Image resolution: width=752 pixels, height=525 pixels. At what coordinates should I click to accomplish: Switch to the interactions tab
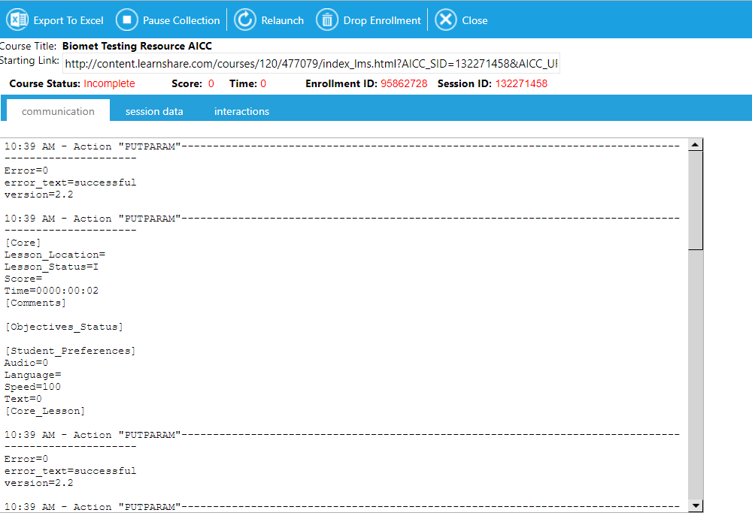[x=241, y=111]
